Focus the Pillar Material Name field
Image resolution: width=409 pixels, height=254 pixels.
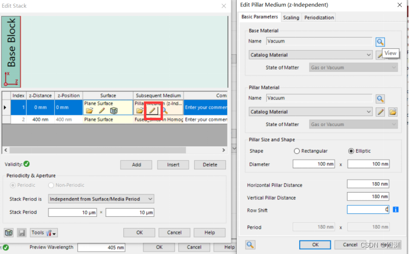[319, 98]
